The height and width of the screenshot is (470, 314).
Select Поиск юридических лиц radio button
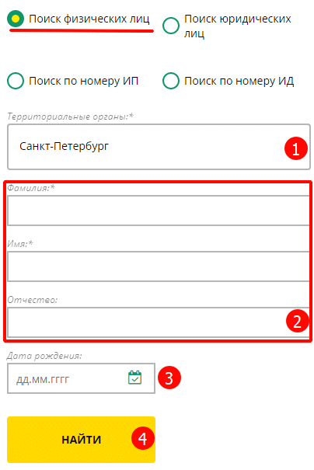click(171, 26)
